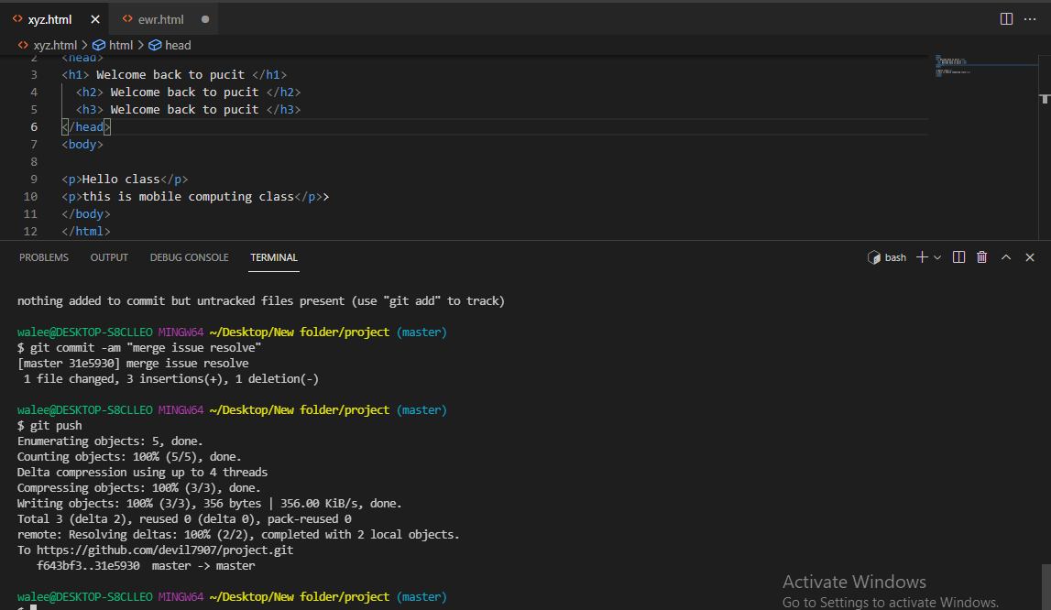Screen dimensions: 1051x610
Task: Click the </html> closing tag line
Action: tap(86, 231)
